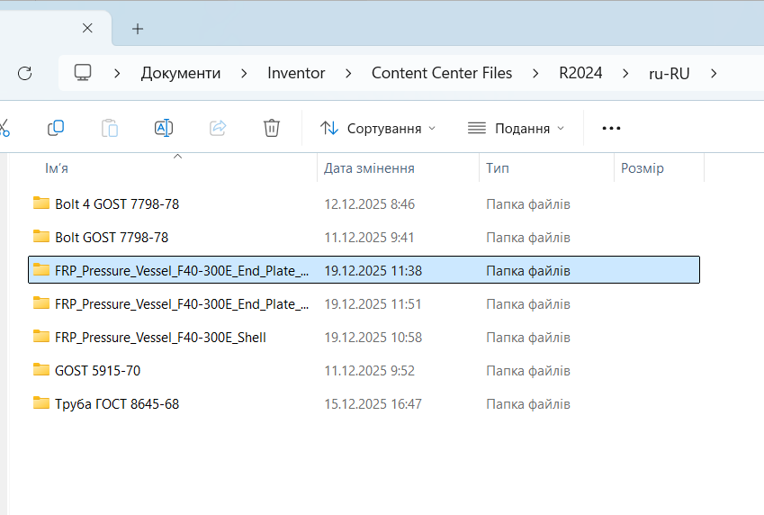
Task: Expand chevron after monitor icon in breadcrumb
Action: pos(117,73)
